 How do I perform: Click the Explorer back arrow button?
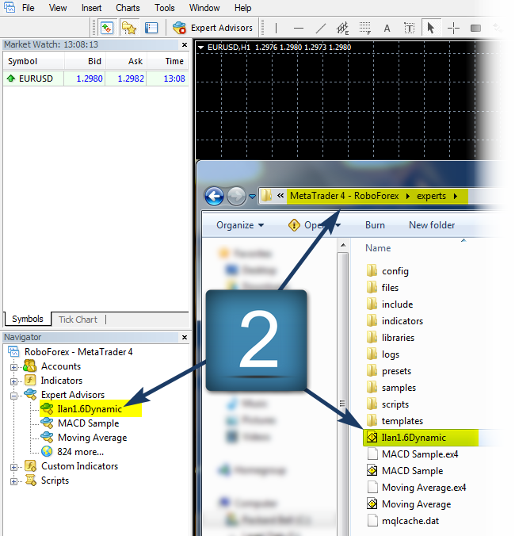(214, 196)
